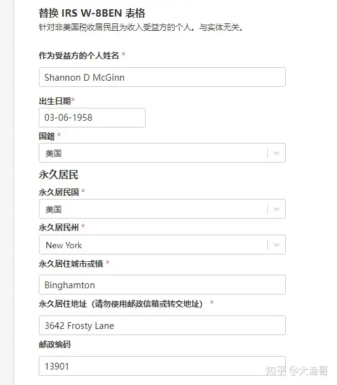The width and height of the screenshot is (337, 385).
Task: Click the chevron arrow of 国籍 dropdown
Action: pyautogui.click(x=277, y=153)
